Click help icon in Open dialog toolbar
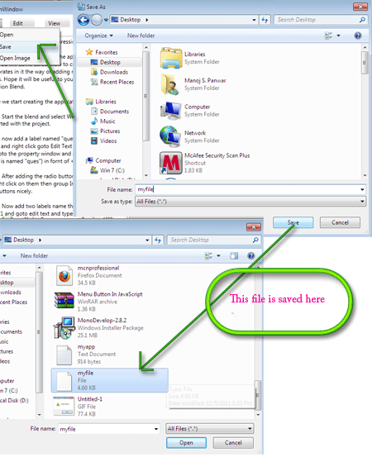This screenshot has width=372, height=476. pos(250,256)
